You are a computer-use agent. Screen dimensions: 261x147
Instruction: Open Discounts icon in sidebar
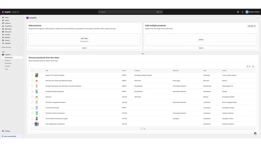point(3,32)
